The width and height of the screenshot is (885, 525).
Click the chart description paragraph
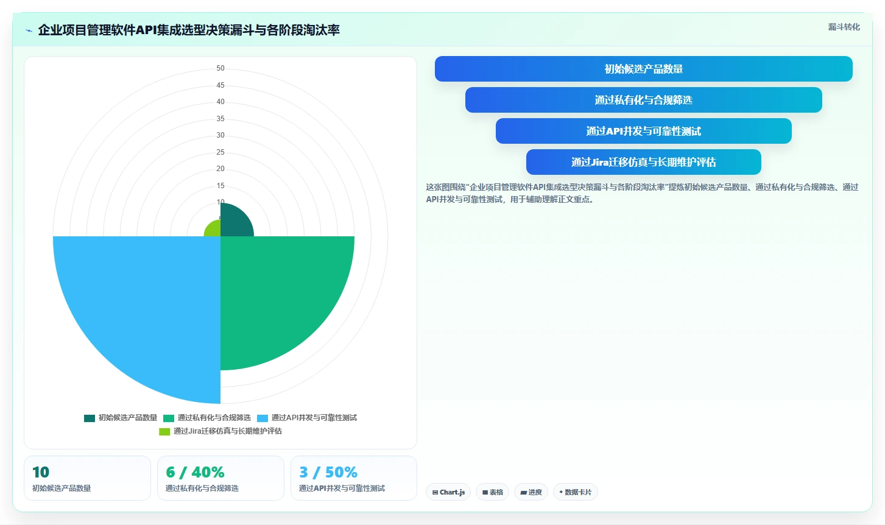tap(642, 193)
